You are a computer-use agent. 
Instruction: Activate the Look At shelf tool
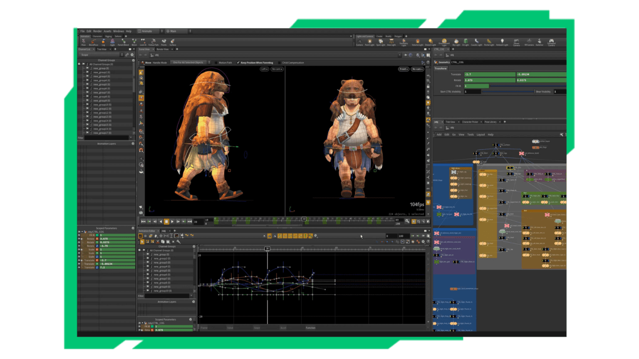(x=143, y=42)
